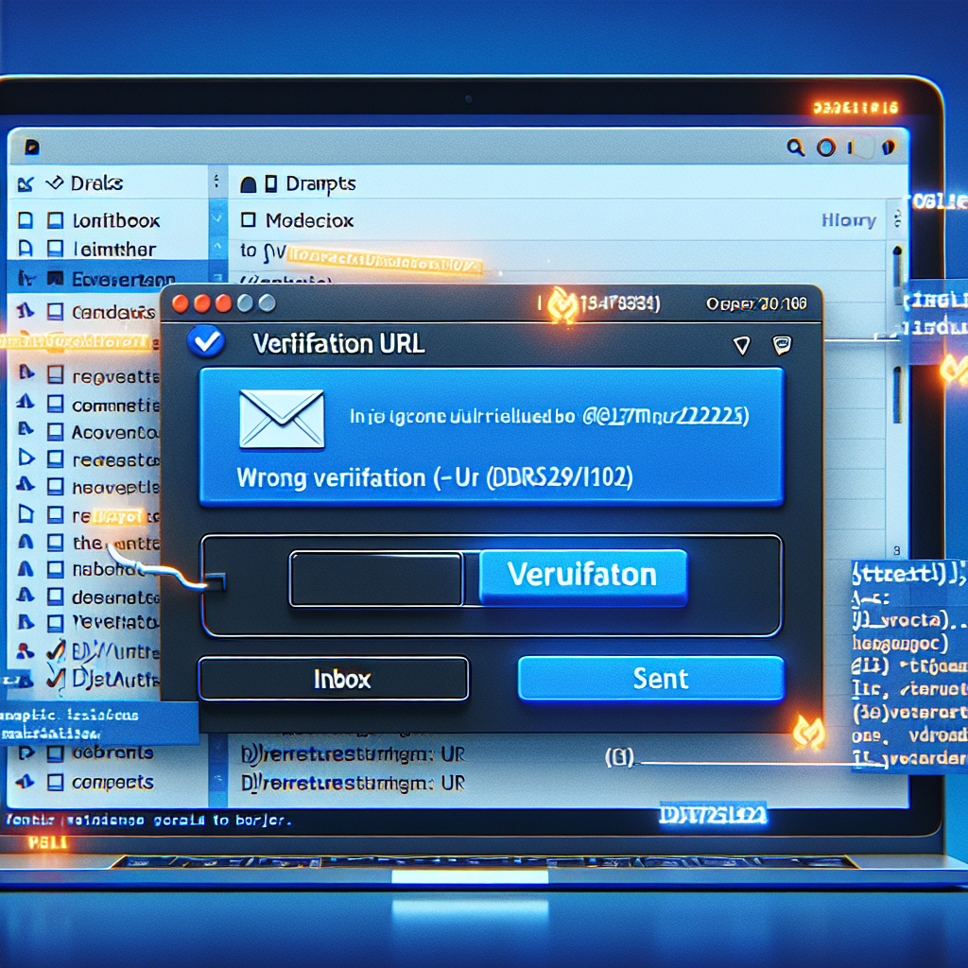Click the empty verification input field
Viewport: 968px width, 968px height.
pos(375,579)
